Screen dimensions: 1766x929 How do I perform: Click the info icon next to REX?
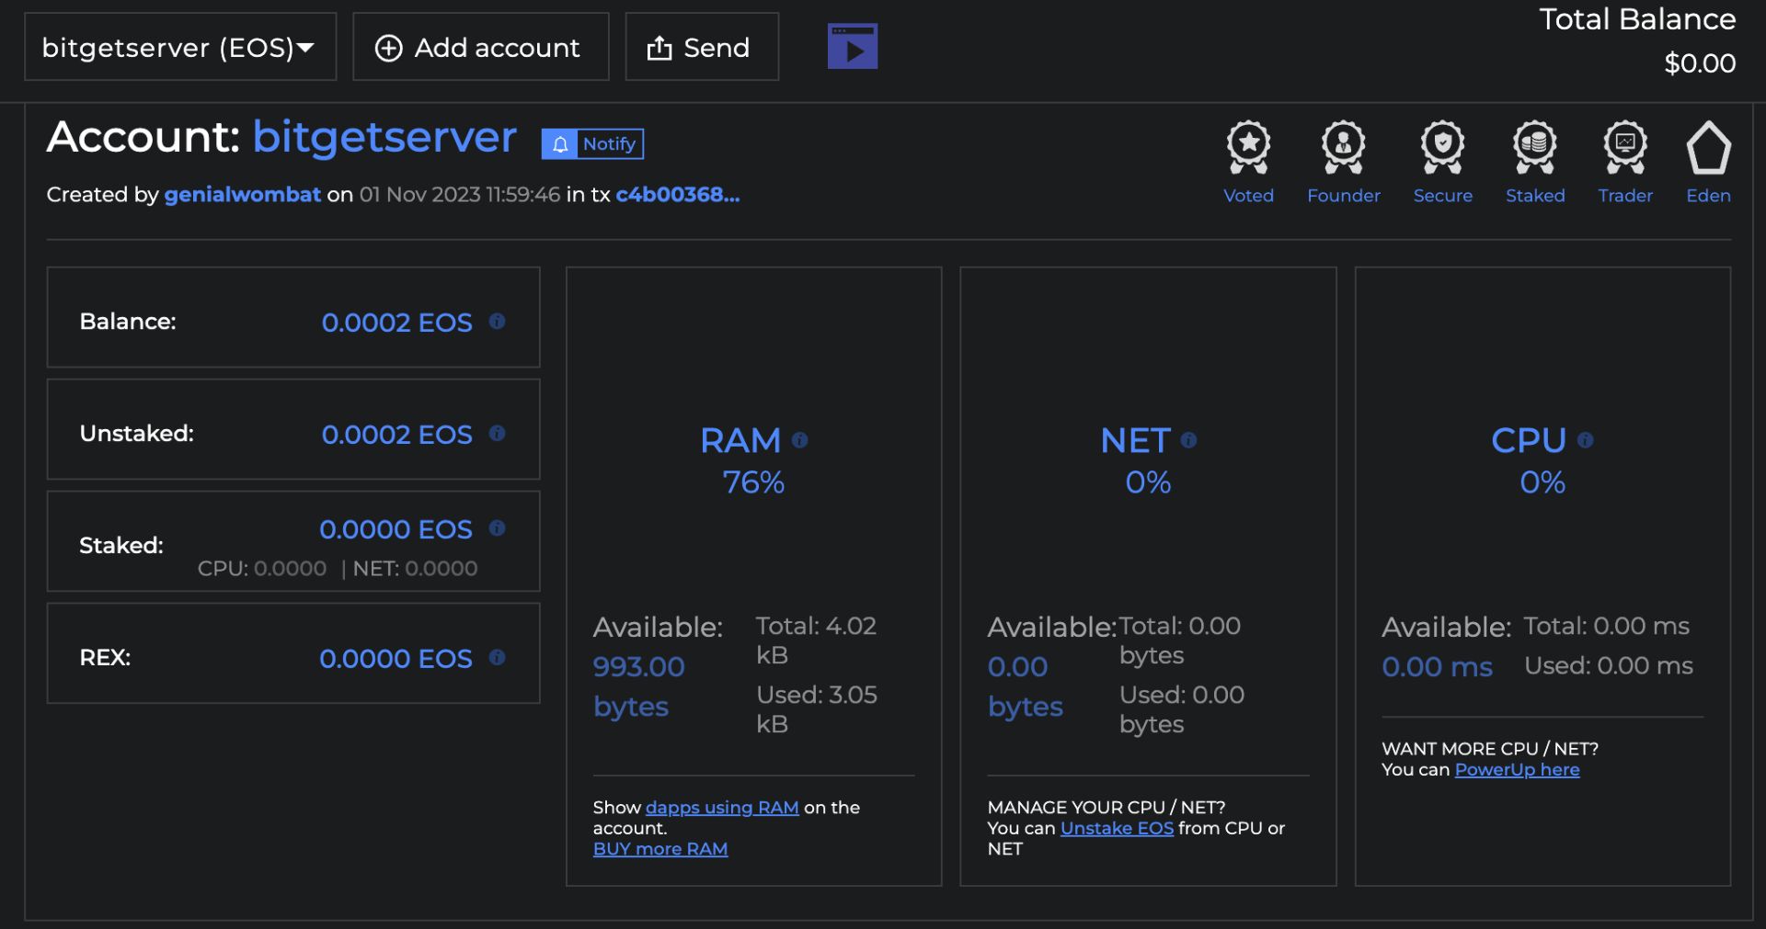[497, 657]
